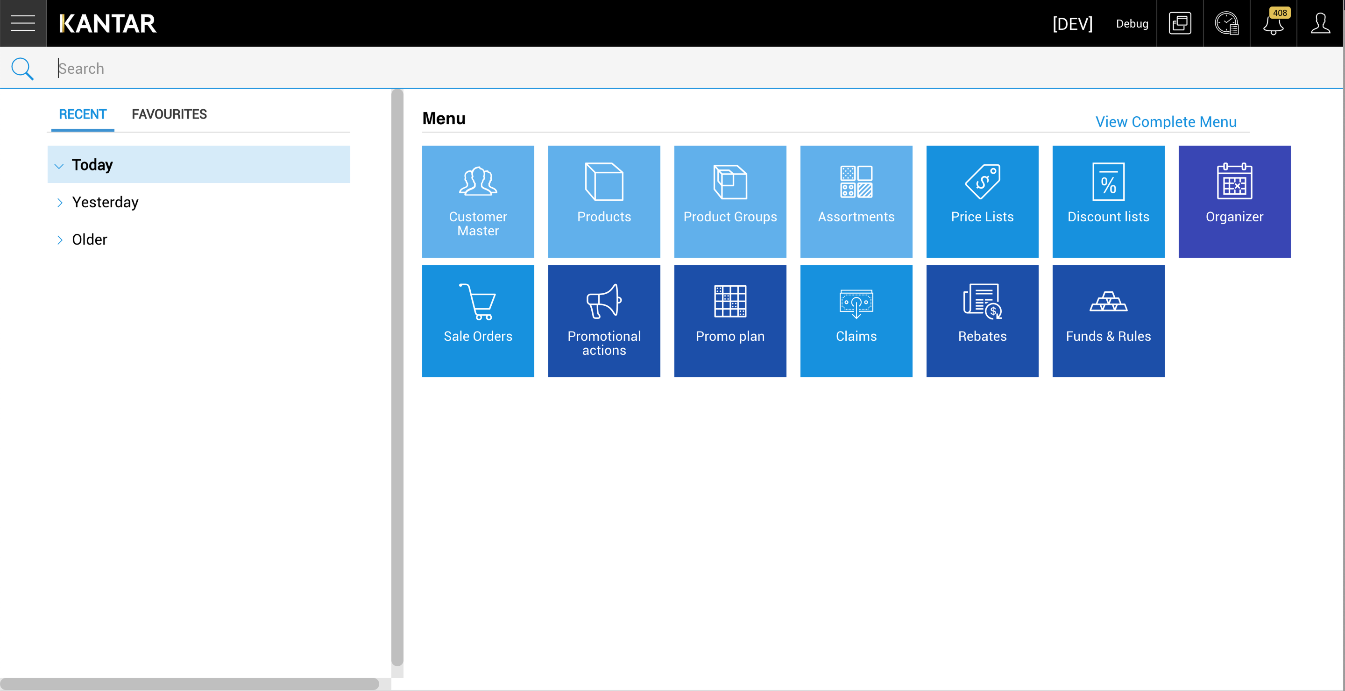Viewport: 1345px width, 691px height.
Task: Open the user profile icon
Action: (1320, 23)
